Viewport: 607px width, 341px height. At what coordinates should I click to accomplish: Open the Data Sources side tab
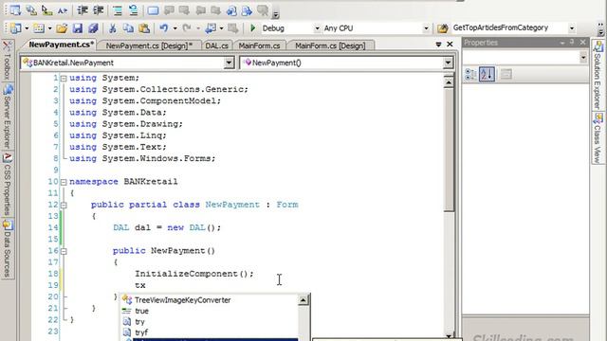(7, 248)
